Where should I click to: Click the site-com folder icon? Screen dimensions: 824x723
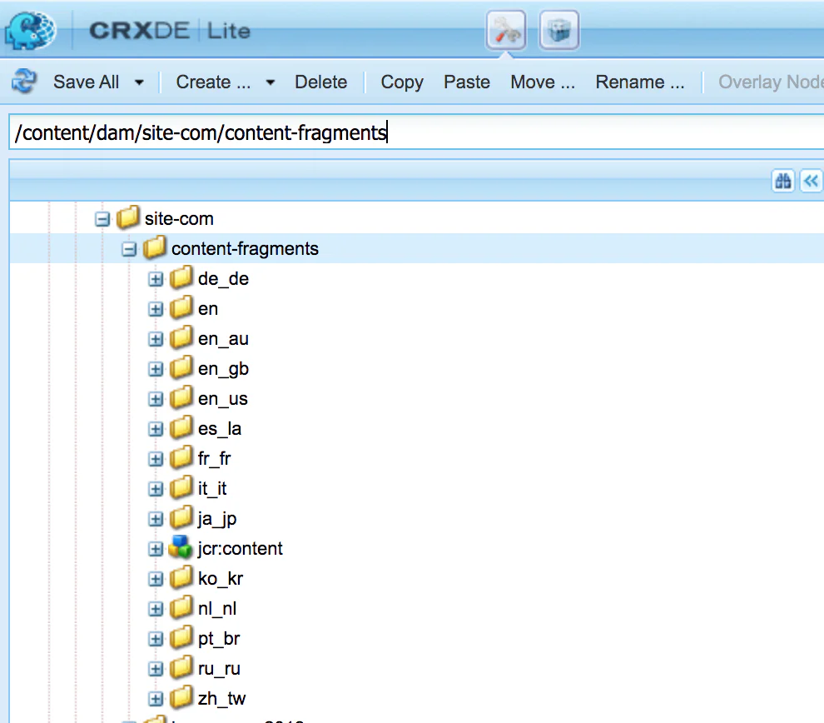tap(128, 217)
